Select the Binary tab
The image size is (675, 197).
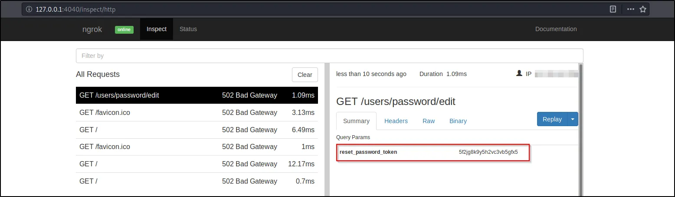point(458,121)
